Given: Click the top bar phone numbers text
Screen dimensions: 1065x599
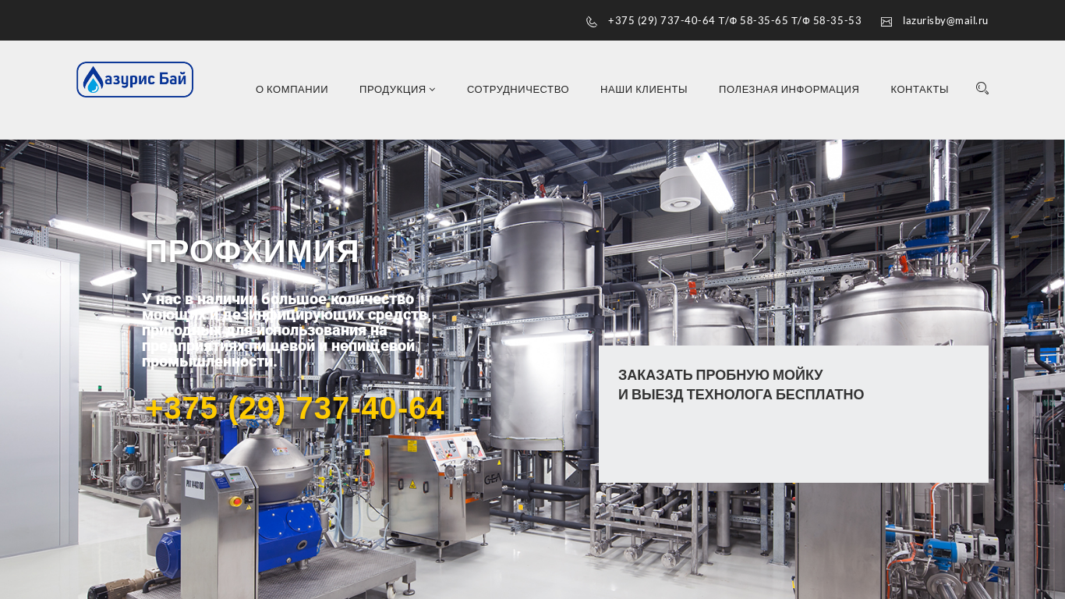Looking at the screenshot, I should click(734, 21).
